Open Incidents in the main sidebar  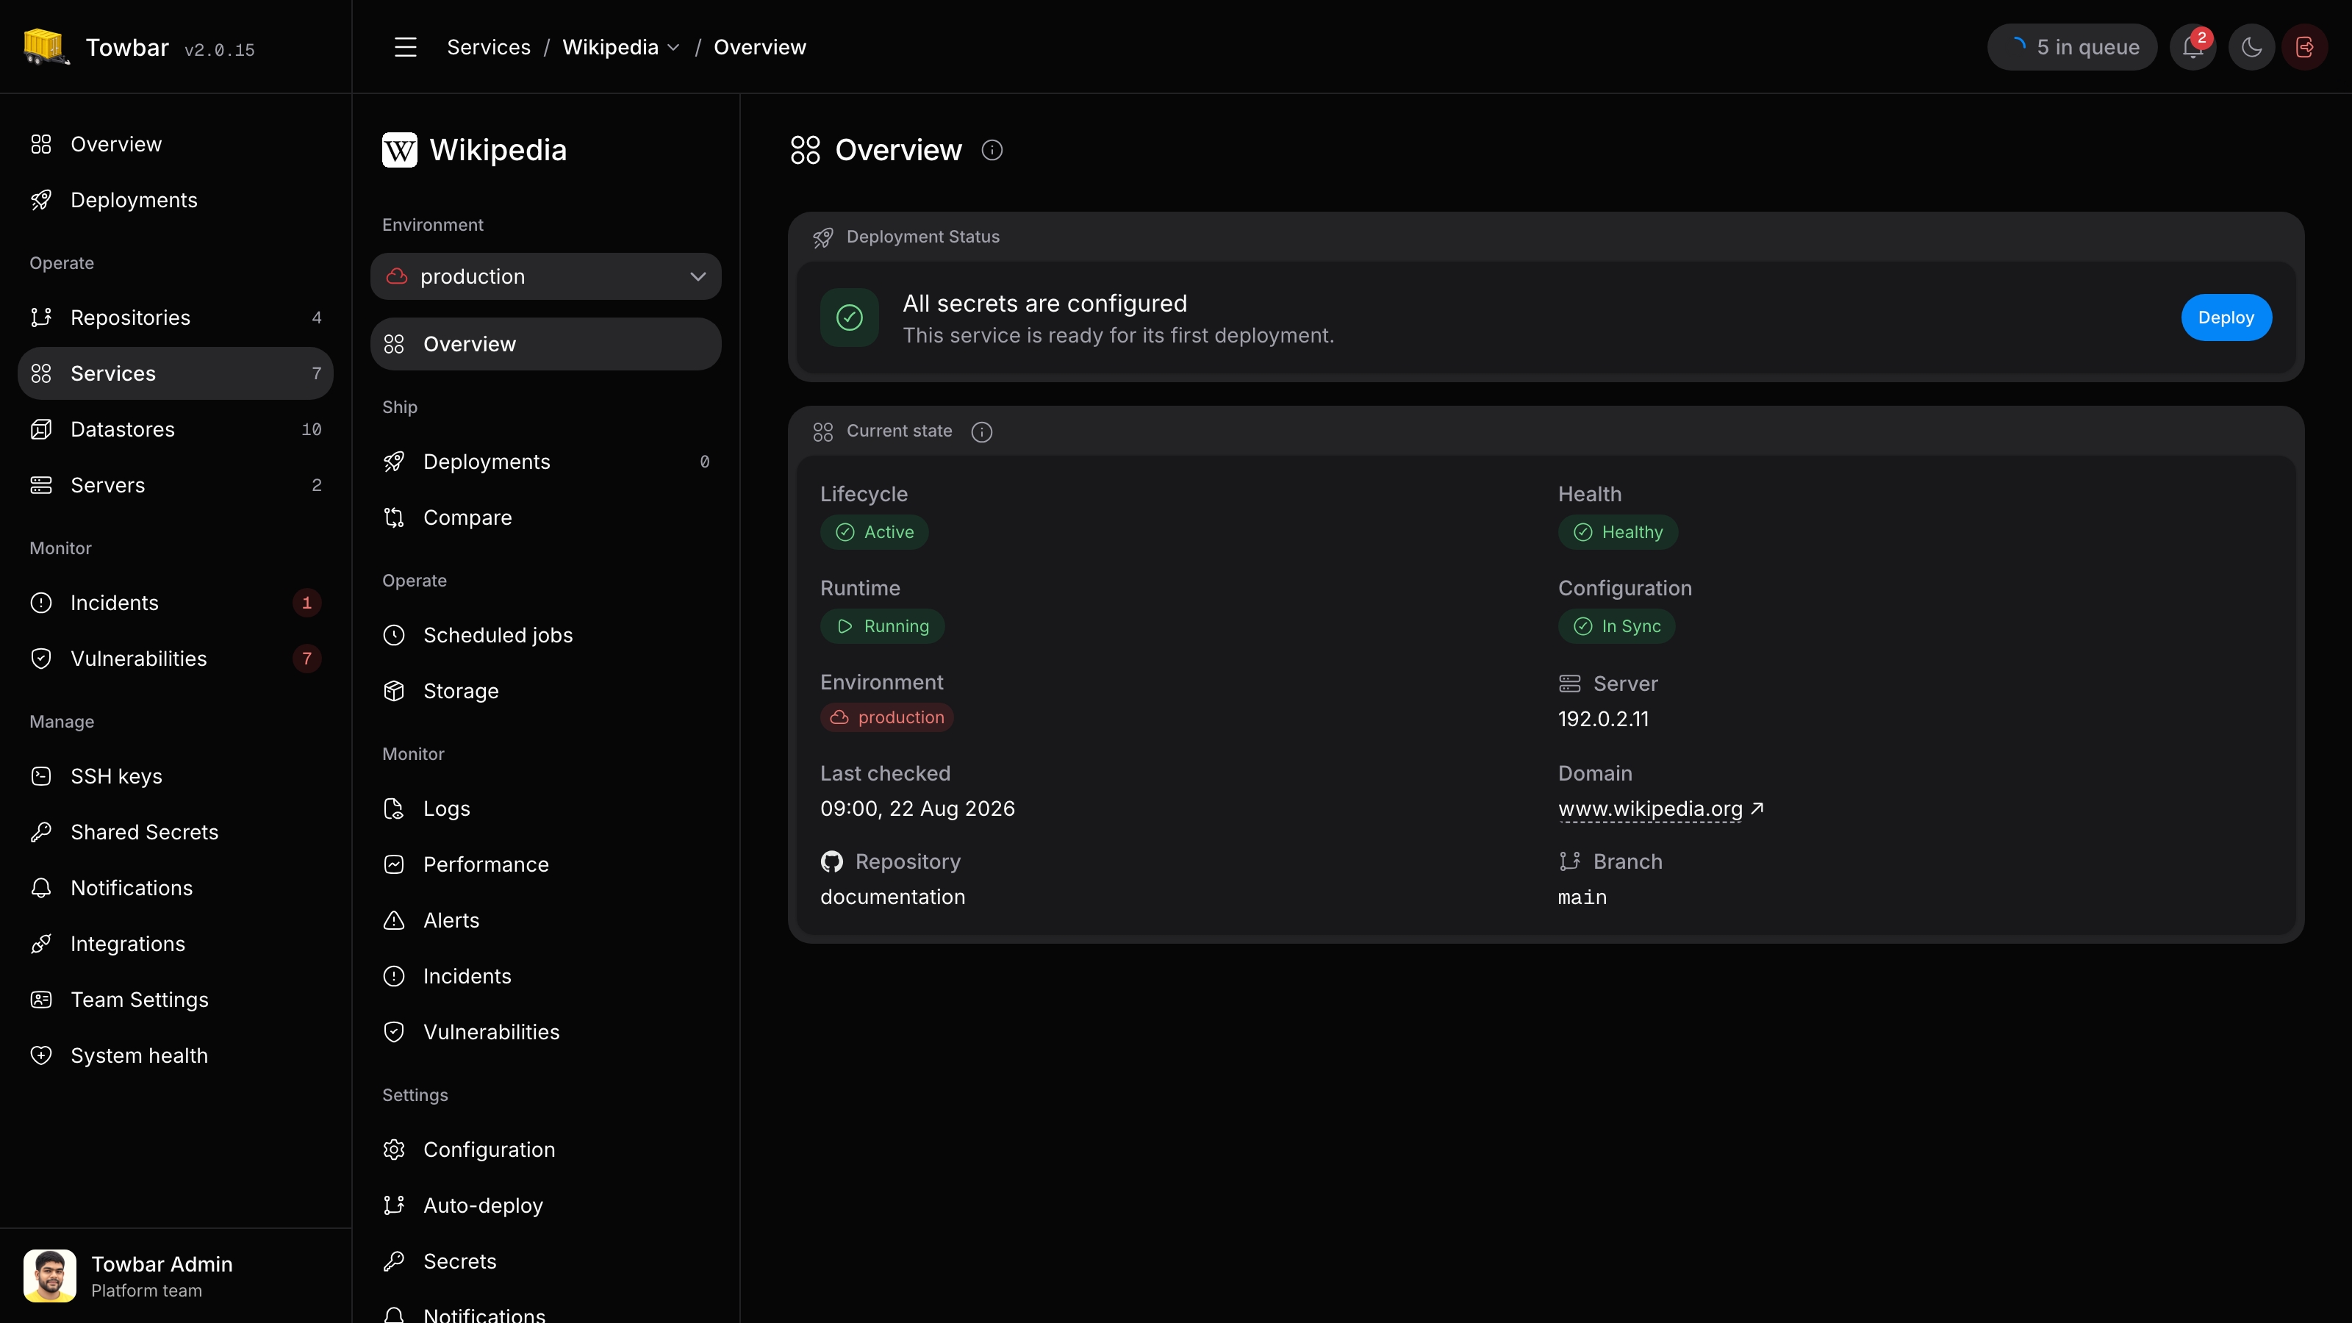[176, 603]
